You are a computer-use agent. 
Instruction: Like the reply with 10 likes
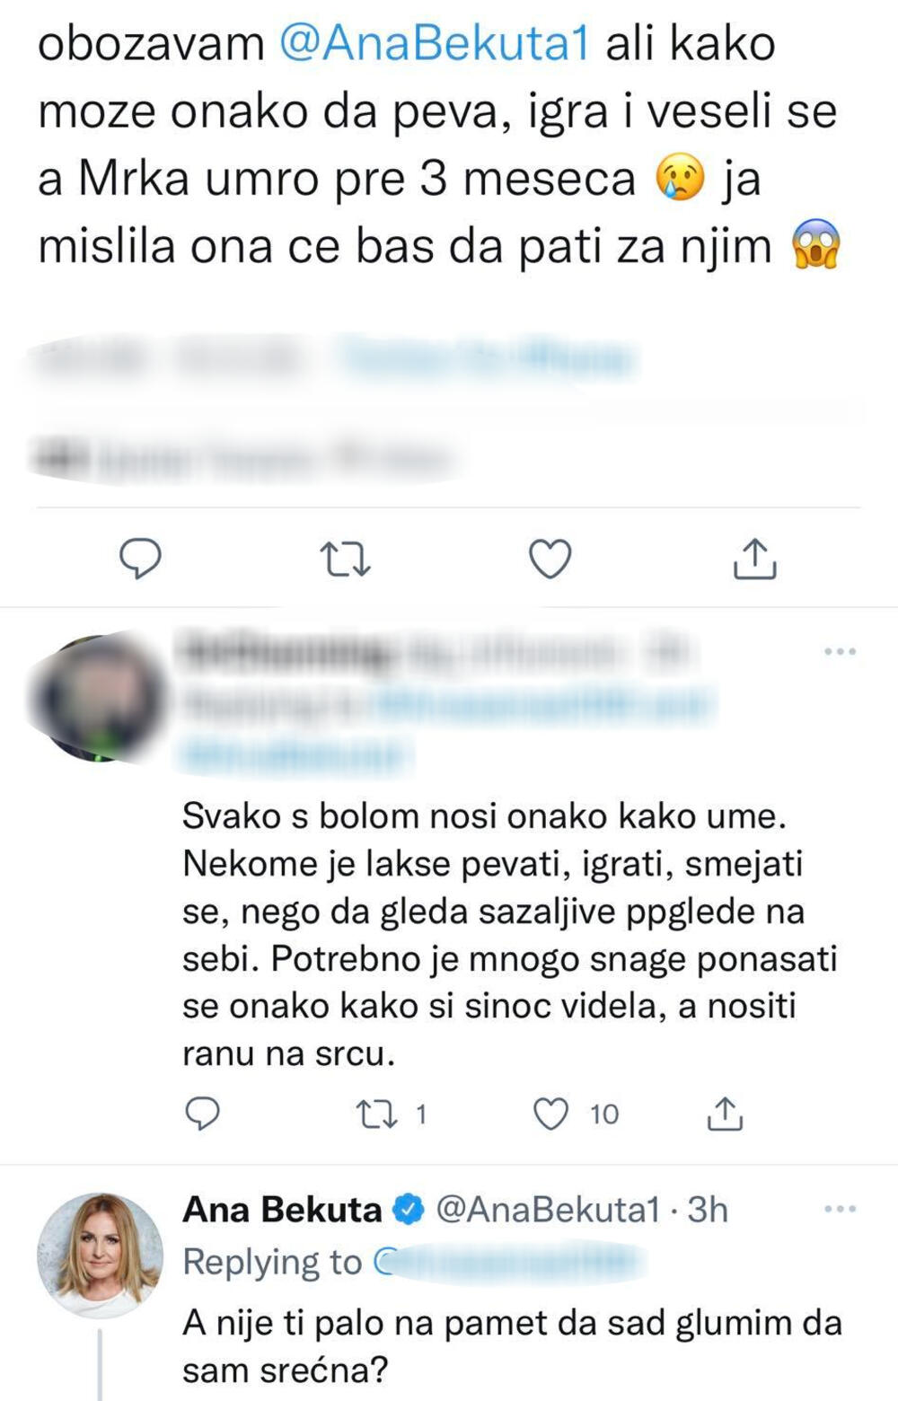pos(550,1115)
